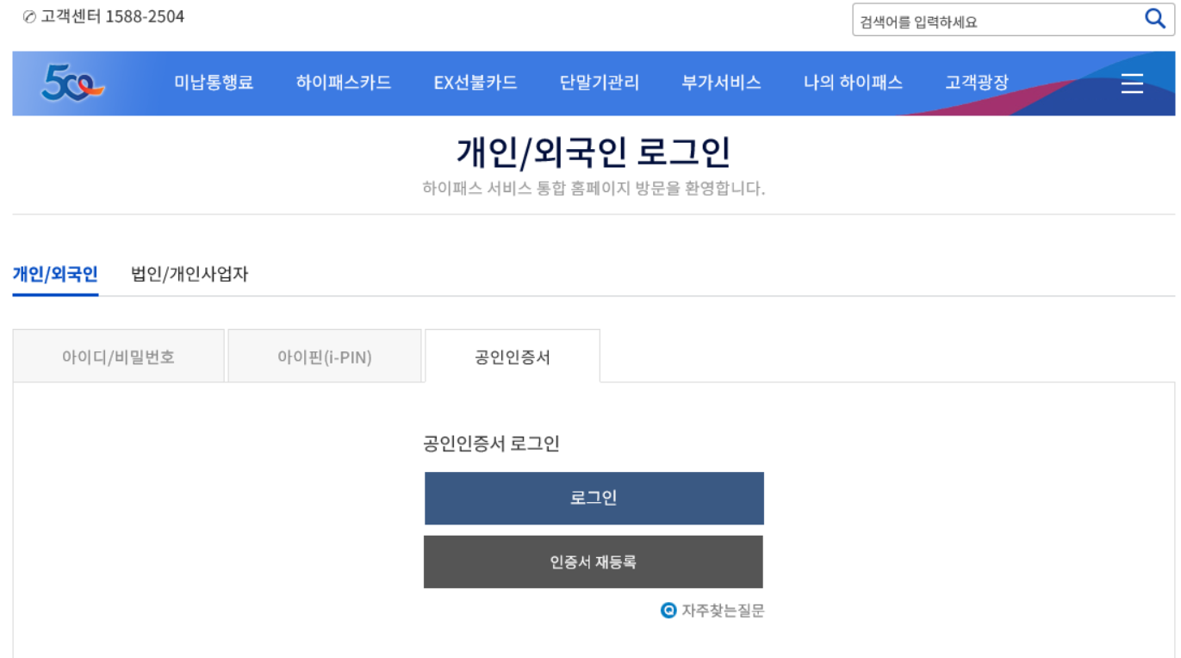Image resolution: width=1181 pixels, height=658 pixels.
Task: Click the search magnifier icon
Action: [1155, 19]
